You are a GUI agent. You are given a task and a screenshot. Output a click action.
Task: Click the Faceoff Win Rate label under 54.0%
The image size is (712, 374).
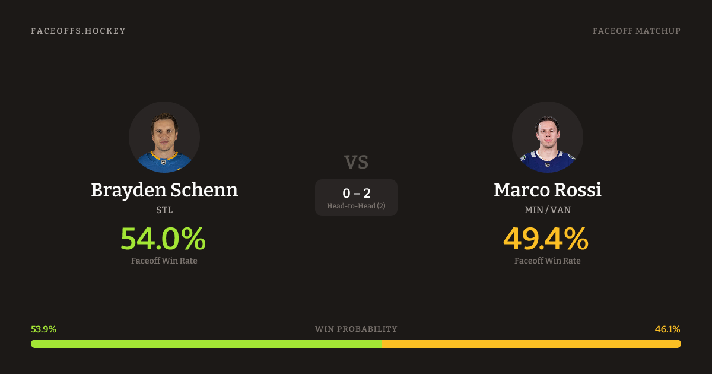[x=164, y=261]
